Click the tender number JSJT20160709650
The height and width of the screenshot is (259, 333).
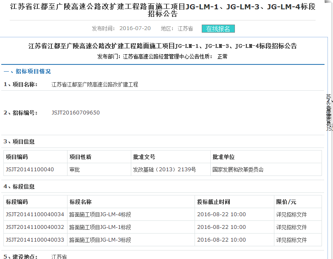(x=76, y=113)
